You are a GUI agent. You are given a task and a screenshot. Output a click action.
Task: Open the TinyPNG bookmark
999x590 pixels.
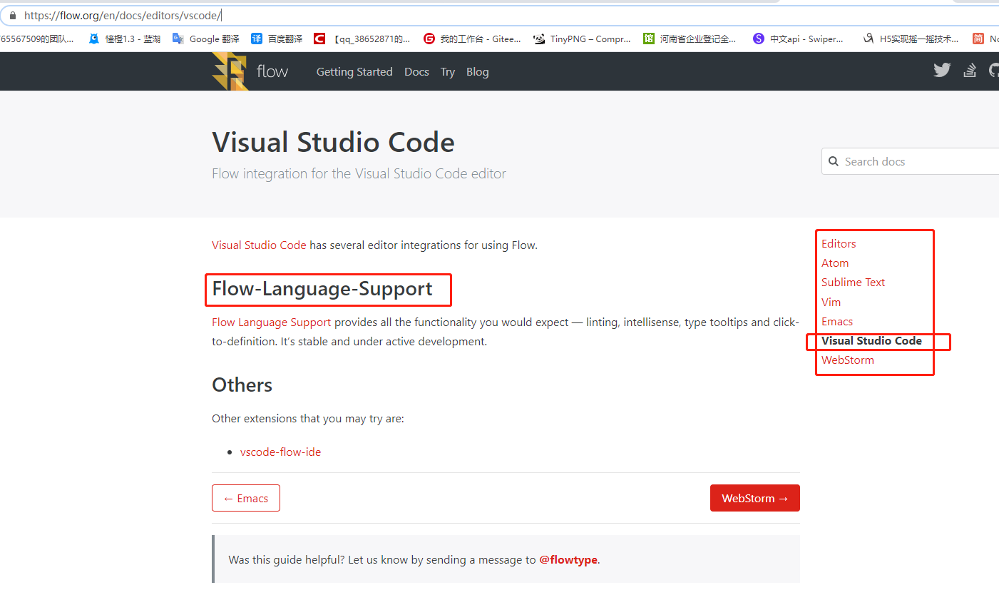click(582, 39)
